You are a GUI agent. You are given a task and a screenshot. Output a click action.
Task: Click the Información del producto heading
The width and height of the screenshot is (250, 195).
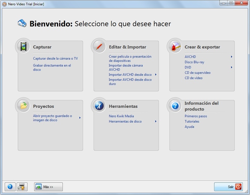[x=202, y=106]
